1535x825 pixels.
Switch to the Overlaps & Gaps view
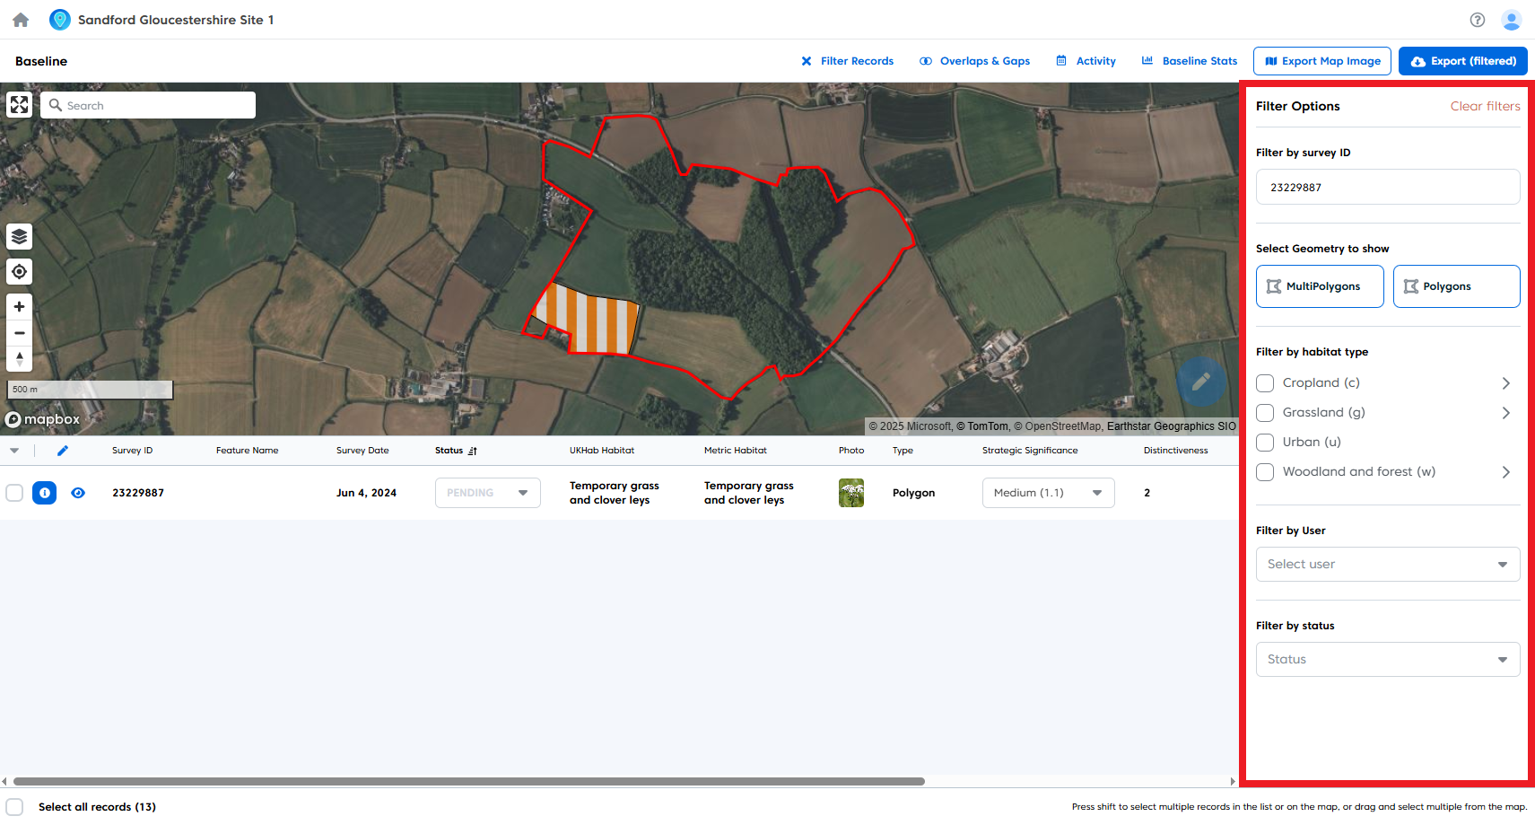(x=974, y=60)
